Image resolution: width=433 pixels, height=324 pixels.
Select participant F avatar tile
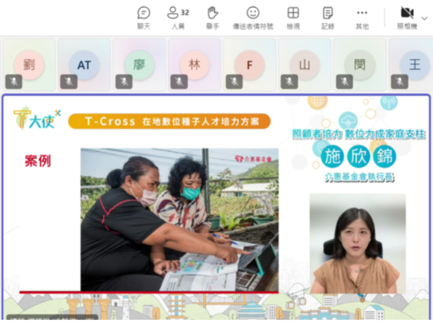point(250,65)
